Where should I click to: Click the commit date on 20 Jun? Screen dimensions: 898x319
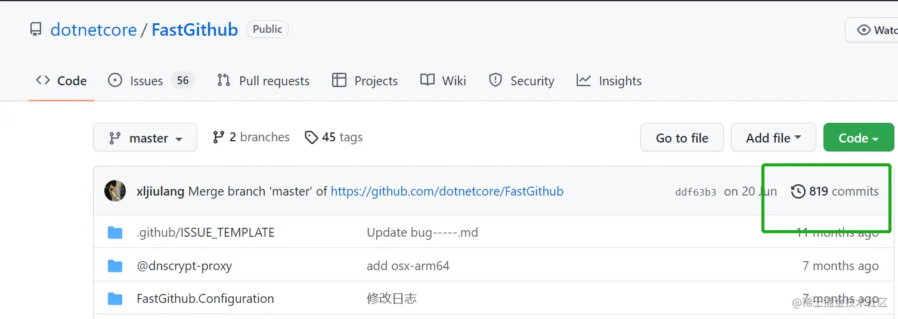click(750, 191)
